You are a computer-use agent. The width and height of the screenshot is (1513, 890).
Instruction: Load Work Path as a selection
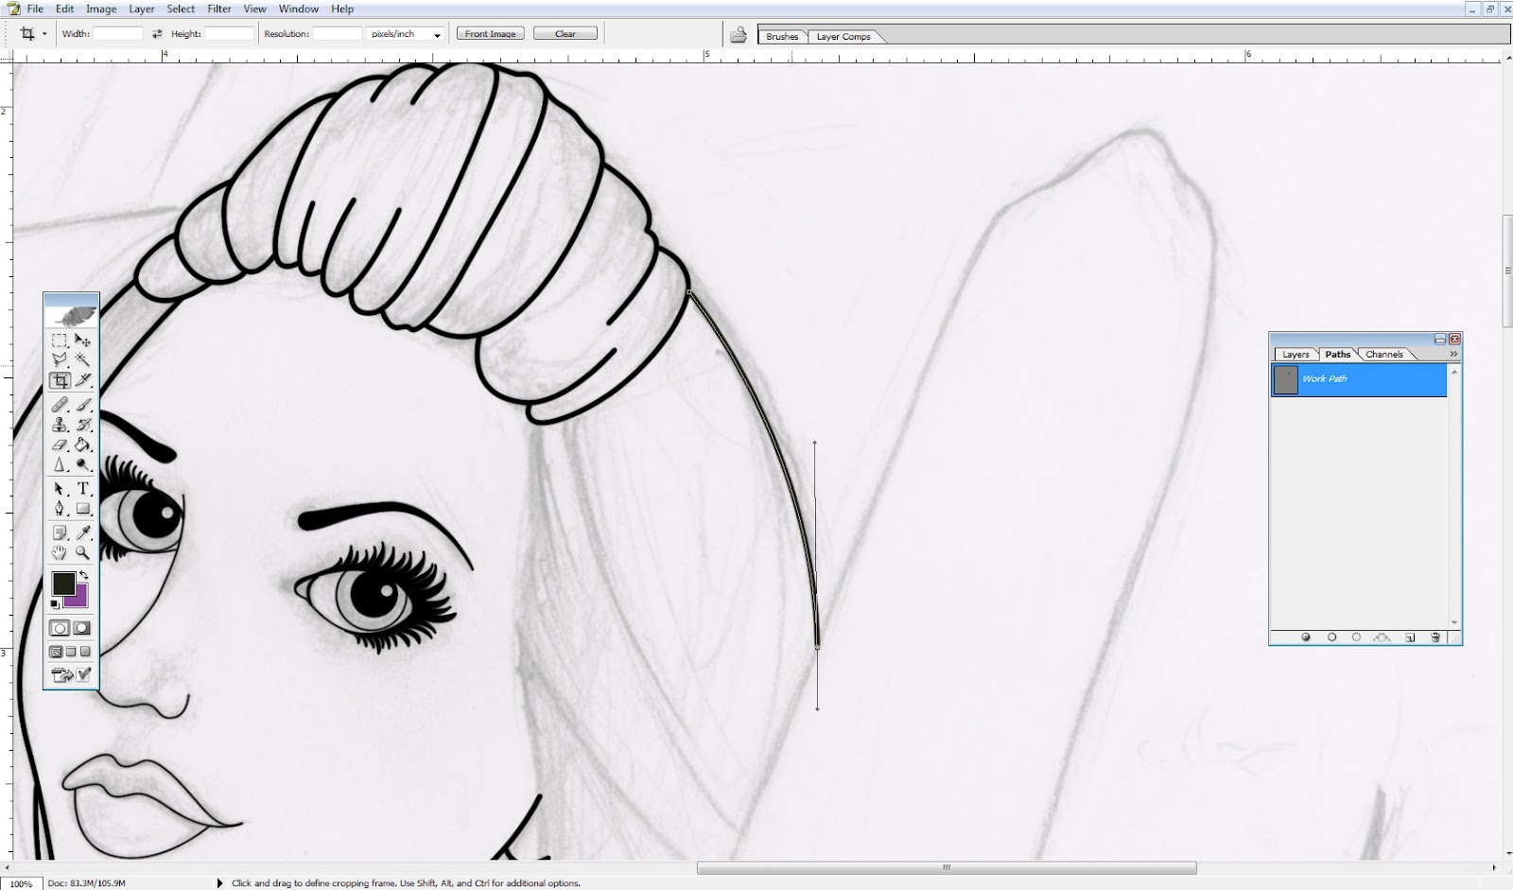coord(1356,637)
